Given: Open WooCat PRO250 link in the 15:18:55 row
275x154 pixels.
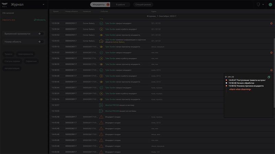Looking at the screenshot, I should [x=112, y=111].
